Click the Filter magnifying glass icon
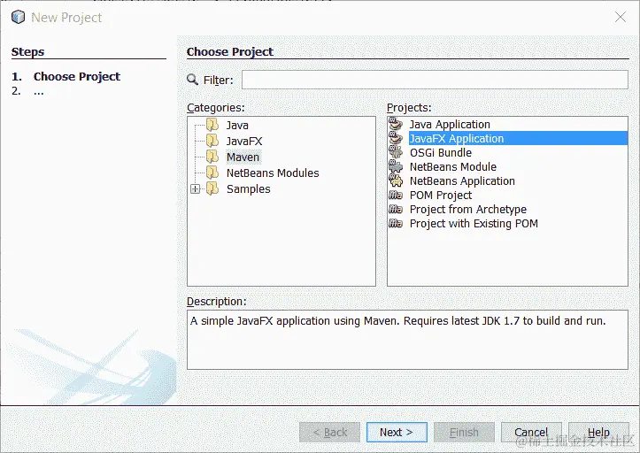This screenshot has height=453, width=640. click(192, 80)
